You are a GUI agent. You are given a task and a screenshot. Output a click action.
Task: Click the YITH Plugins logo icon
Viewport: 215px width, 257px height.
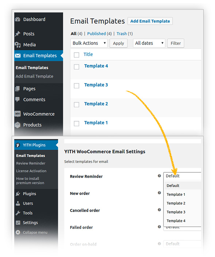(18, 145)
